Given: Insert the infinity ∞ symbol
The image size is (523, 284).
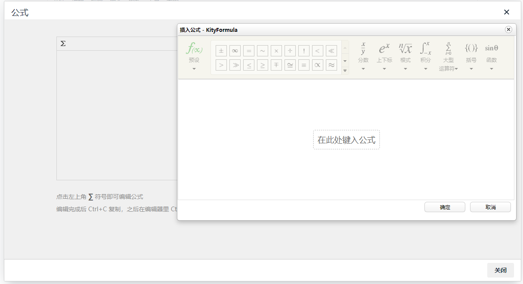Looking at the screenshot, I should pos(235,50).
